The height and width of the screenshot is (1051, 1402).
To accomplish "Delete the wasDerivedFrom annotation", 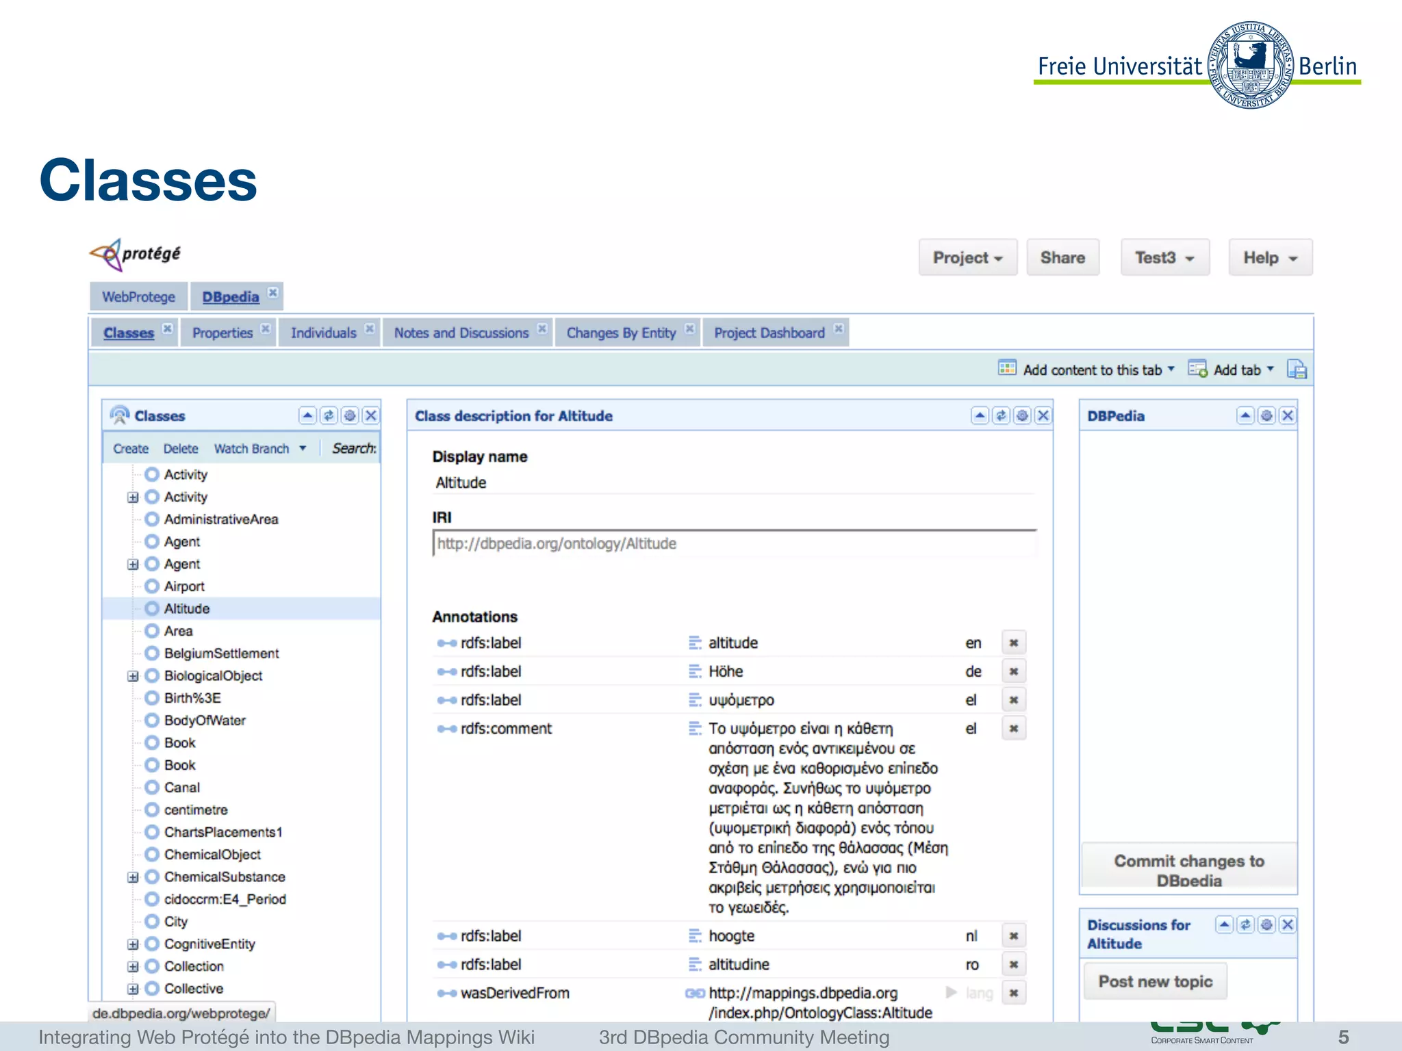I will click(1014, 993).
